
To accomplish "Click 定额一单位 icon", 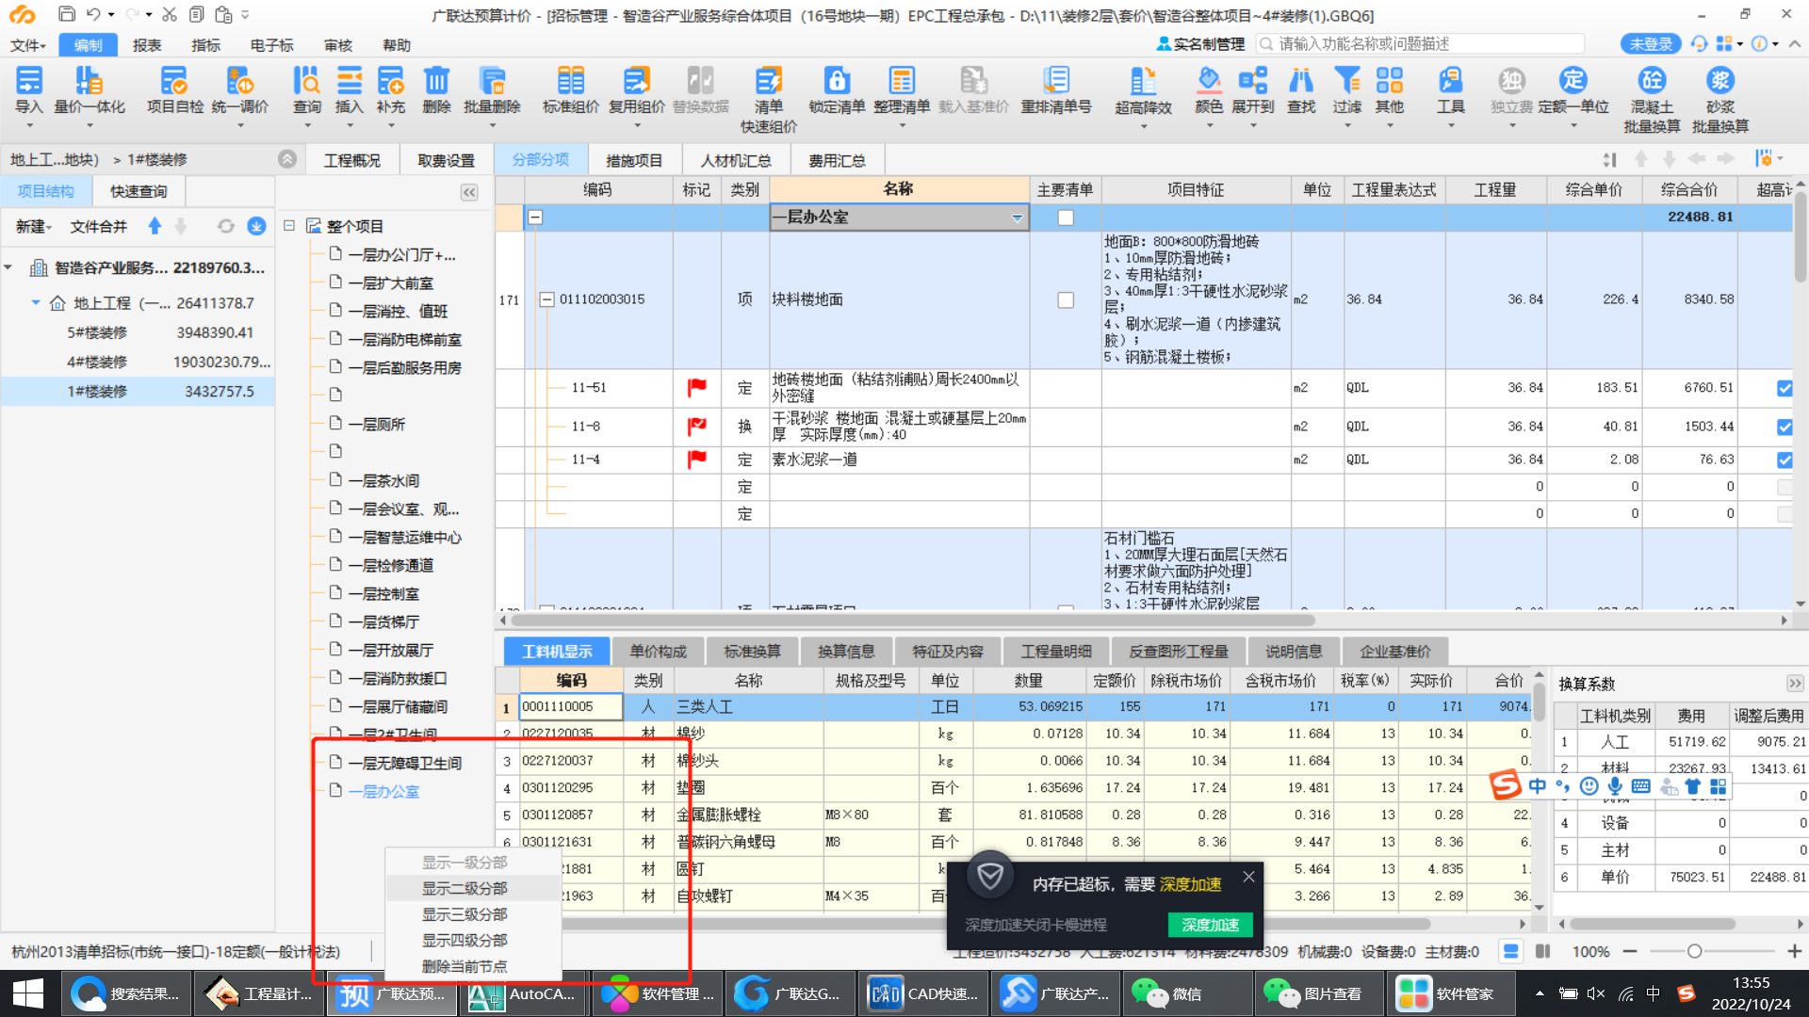I will pyautogui.click(x=1573, y=90).
